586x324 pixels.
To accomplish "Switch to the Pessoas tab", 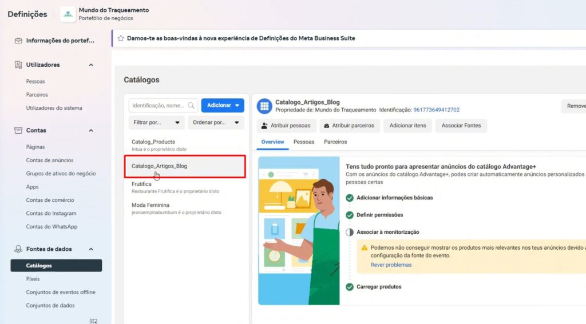I will pos(304,142).
